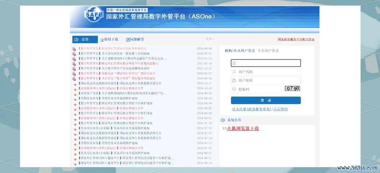Image resolution: width=380 pixels, height=173 pixels.
Task: Focus the institution code input field
Action: coord(266,63)
